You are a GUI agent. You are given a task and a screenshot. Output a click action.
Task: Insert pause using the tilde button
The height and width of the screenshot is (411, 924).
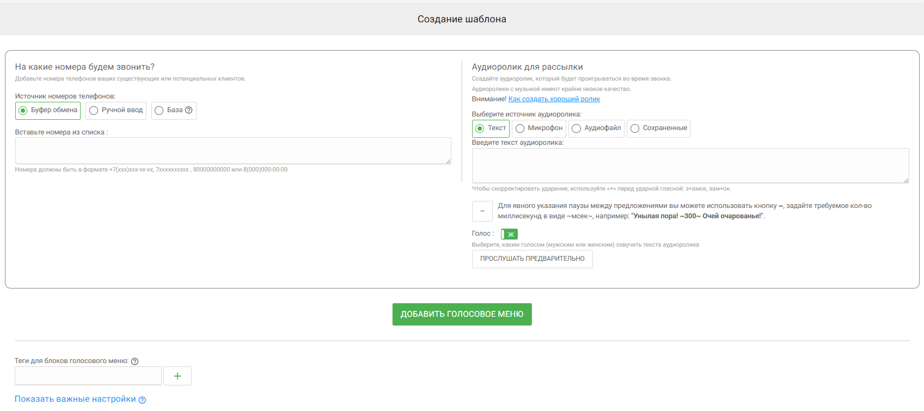point(482,211)
